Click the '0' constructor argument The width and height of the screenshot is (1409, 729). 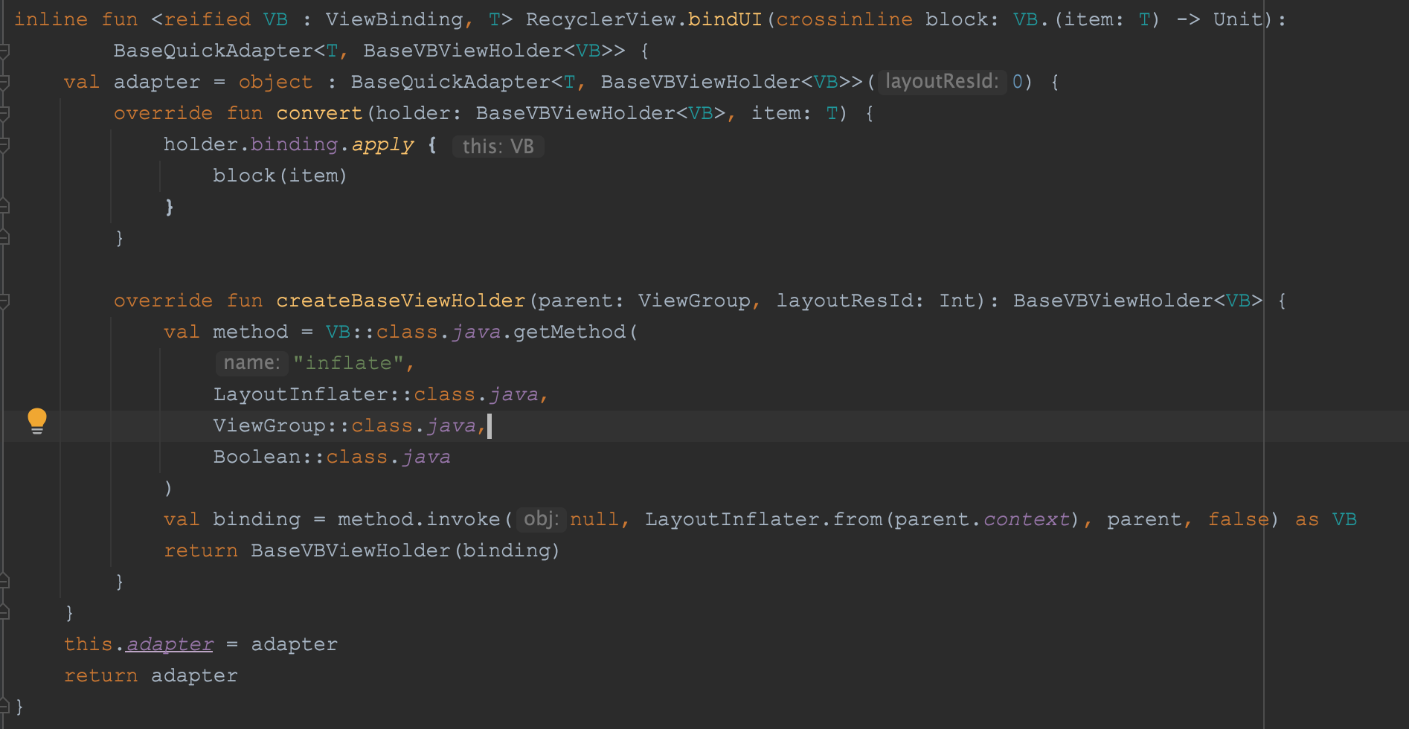pyautogui.click(x=1018, y=82)
